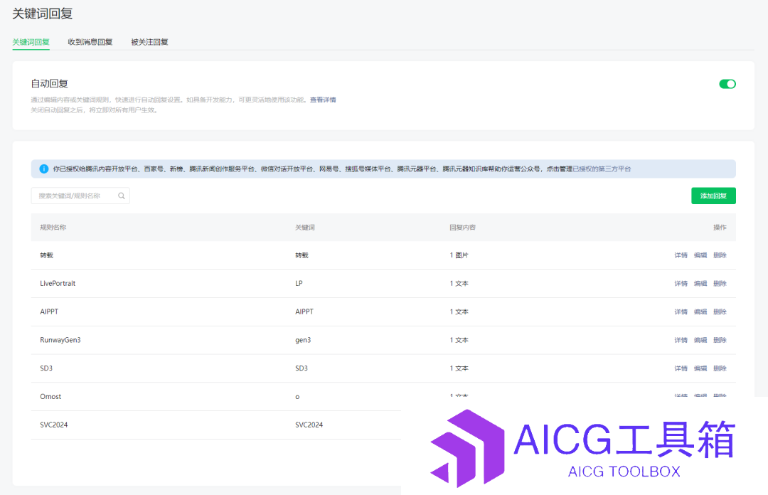Image resolution: width=768 pixels, height=495 pixels.
Task: Click 删除 in the SD3 row
Action: coord(720,368)
